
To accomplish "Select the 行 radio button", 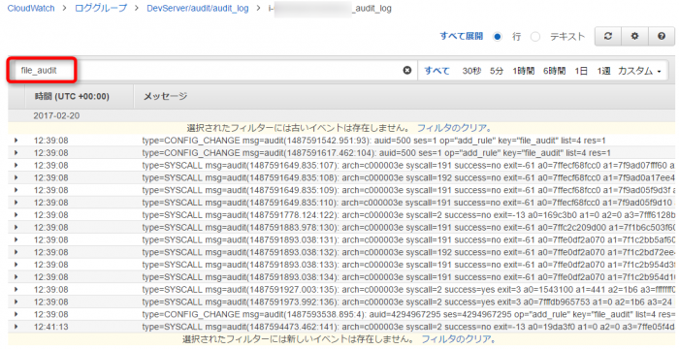I will pos(498,37).
